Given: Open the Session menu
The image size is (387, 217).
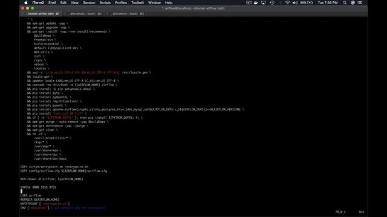Looking at the screenshot, I should click(x=89, y=2).
